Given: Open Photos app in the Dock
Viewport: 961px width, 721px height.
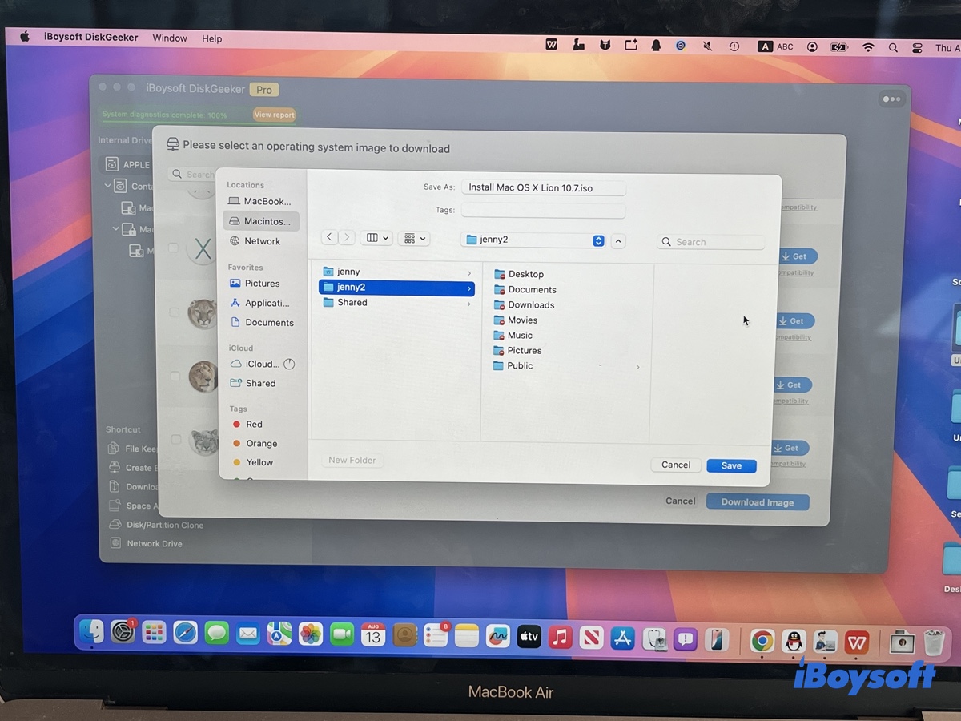Looking at the screenshot, I should click(311, 634).
